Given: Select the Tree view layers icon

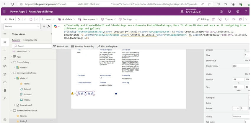Looking at the screenshot, I should tap(5, 42).
